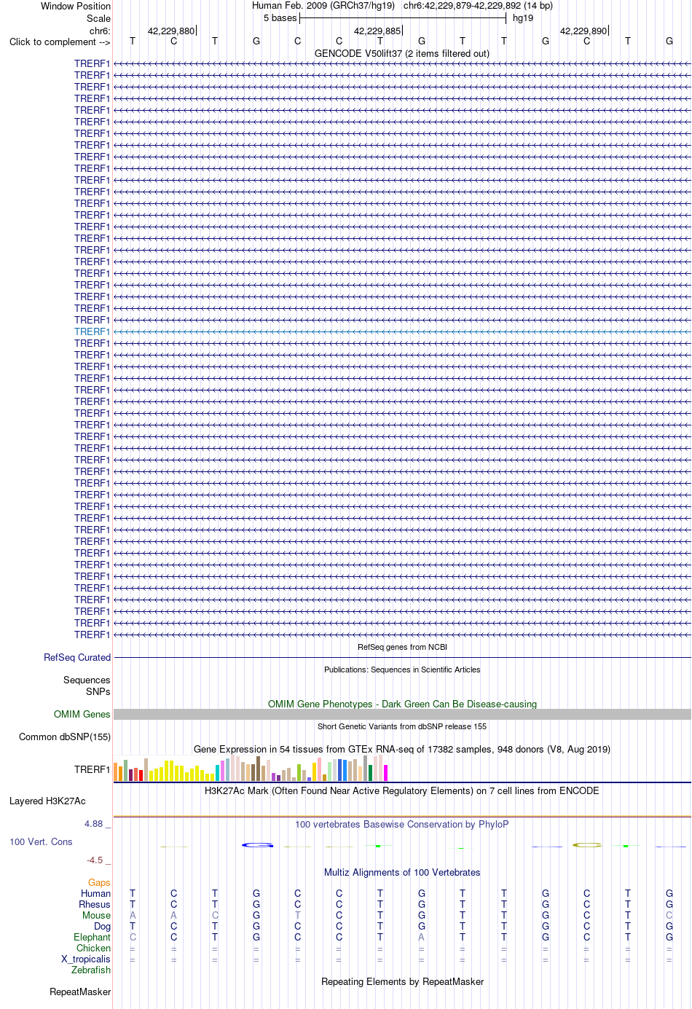Click the GTEx TRERF1 expression bar chart
Screen dimensions: 692x1009
[x=251, y=769]
